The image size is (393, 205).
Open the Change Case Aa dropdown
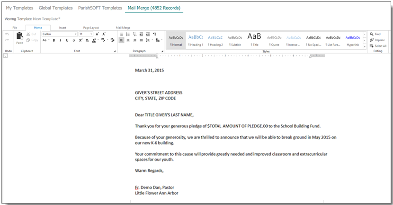click(x=45, y=40)
